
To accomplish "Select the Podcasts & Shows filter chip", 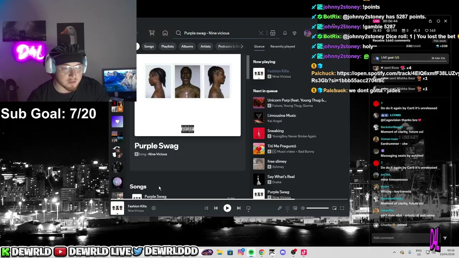I will pyautogui.click(x=228, y=46).
